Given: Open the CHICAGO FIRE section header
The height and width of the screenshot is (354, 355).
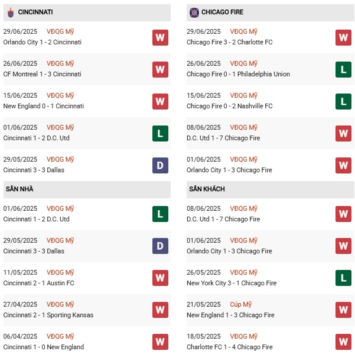Looking at the screenshot, I should [222, 12].
